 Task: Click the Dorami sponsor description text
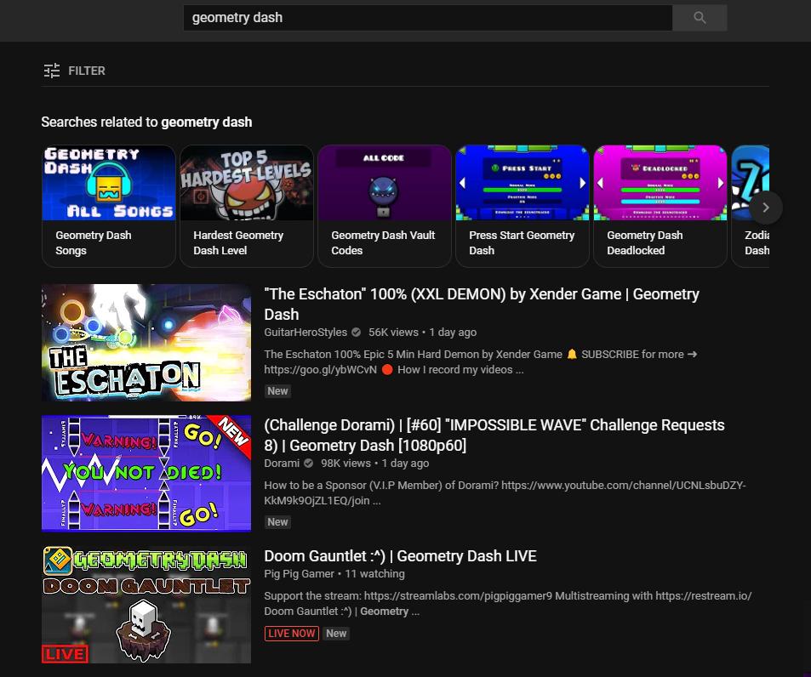(x=505, y=492)
